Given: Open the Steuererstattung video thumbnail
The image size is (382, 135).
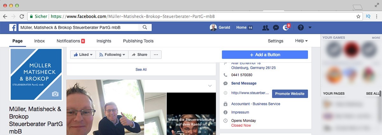Looking at the screenshot, I should (x=191, y=114).
